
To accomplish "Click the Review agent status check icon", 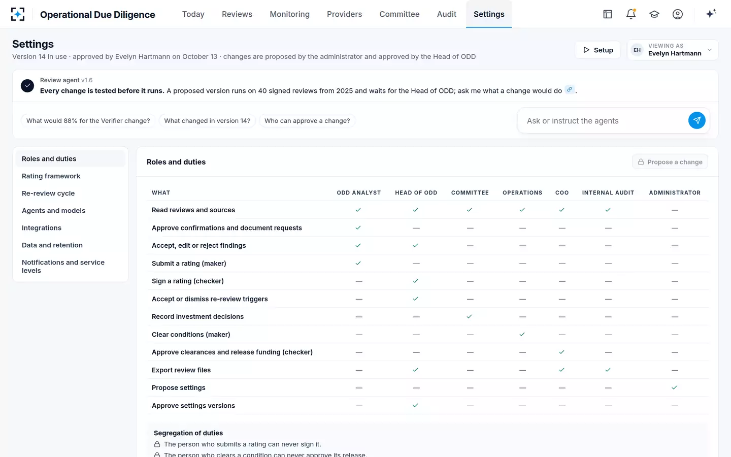I will click(x=27, y=86).
